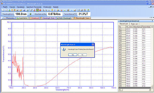Switch to the Wavelength Scan 1 tab
This screenshot has width=154, height=93.
[48, 18]
